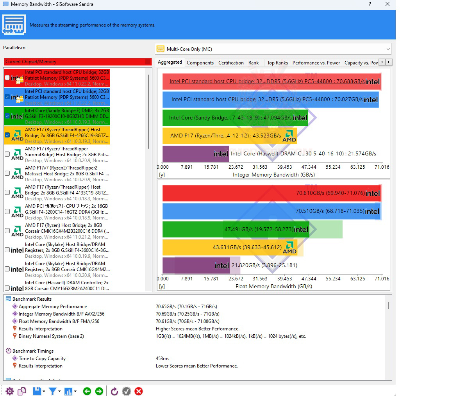
Task: Click the Benchmark Timings clock icon
Action: [9, 351]
